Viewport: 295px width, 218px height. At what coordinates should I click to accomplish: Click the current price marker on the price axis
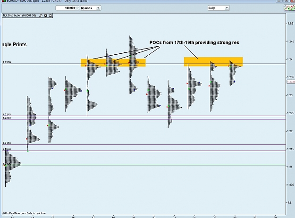[x=291, y=82]
